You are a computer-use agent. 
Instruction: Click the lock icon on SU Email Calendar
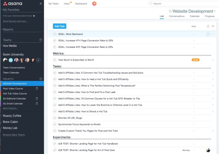tap(37, 104)
